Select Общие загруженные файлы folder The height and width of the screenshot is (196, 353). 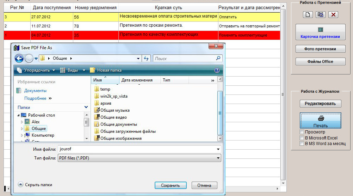coord(128,131)
